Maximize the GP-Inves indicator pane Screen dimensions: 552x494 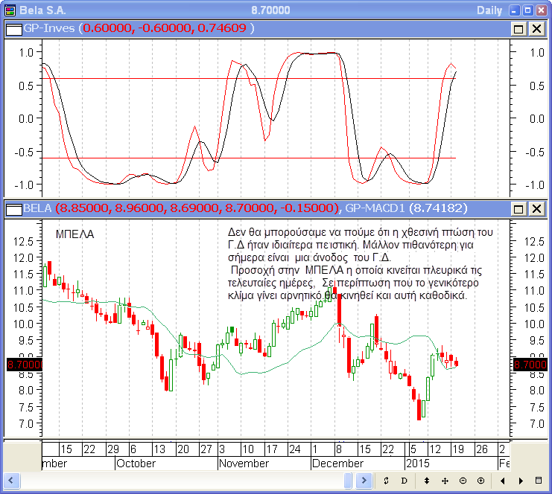click(x=518, y=29)
